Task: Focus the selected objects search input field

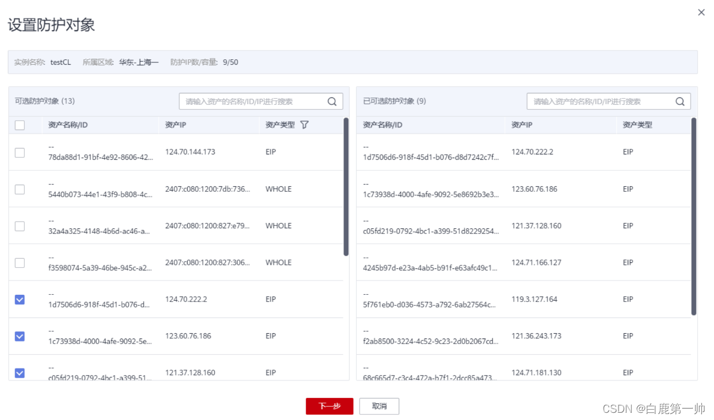Action: click(x=608, y=101)
